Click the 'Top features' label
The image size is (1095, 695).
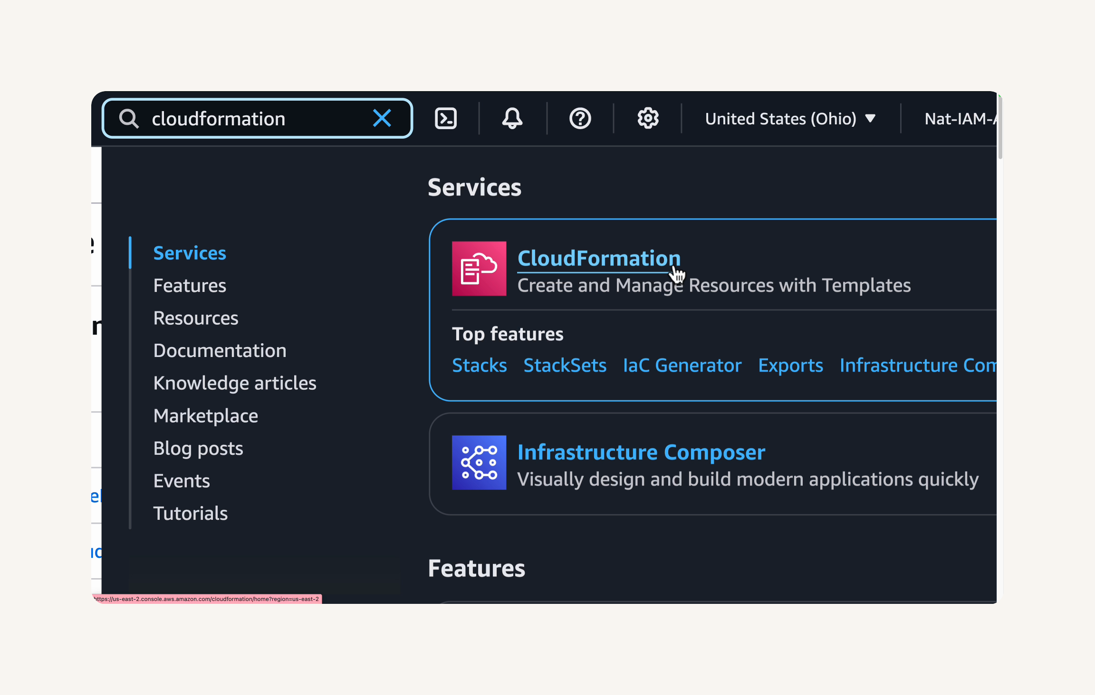point(508,334)
